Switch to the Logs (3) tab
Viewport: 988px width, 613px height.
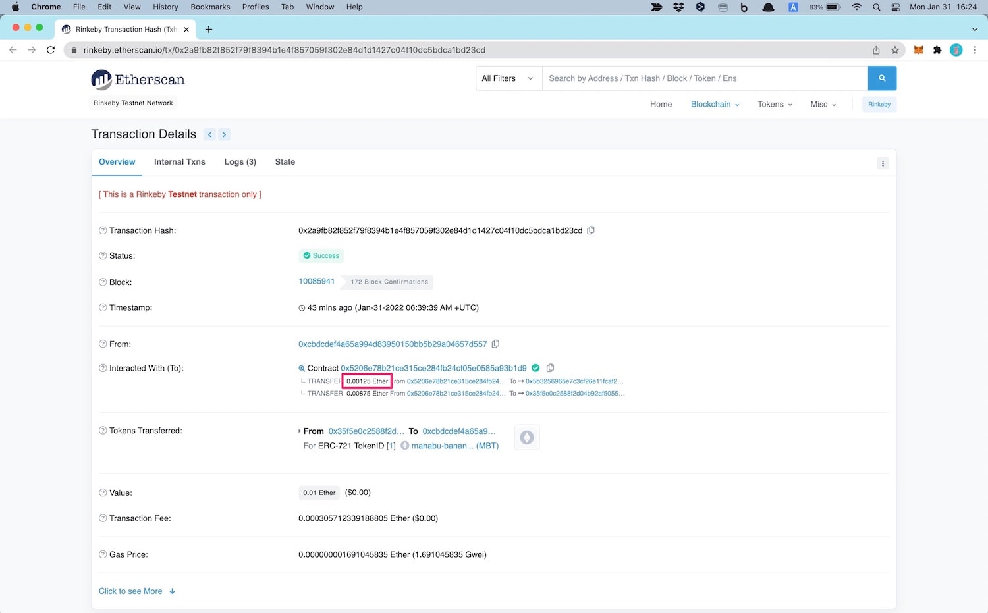tap(240, 162)
